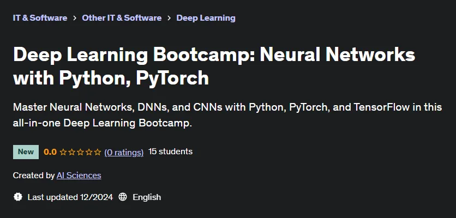
Task: Click the chevron after IT & Software
Action: click(x=75, y=18)
